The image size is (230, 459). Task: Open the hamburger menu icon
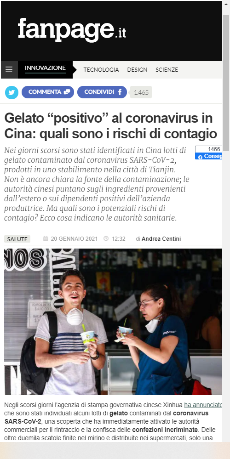coord(9,70)
